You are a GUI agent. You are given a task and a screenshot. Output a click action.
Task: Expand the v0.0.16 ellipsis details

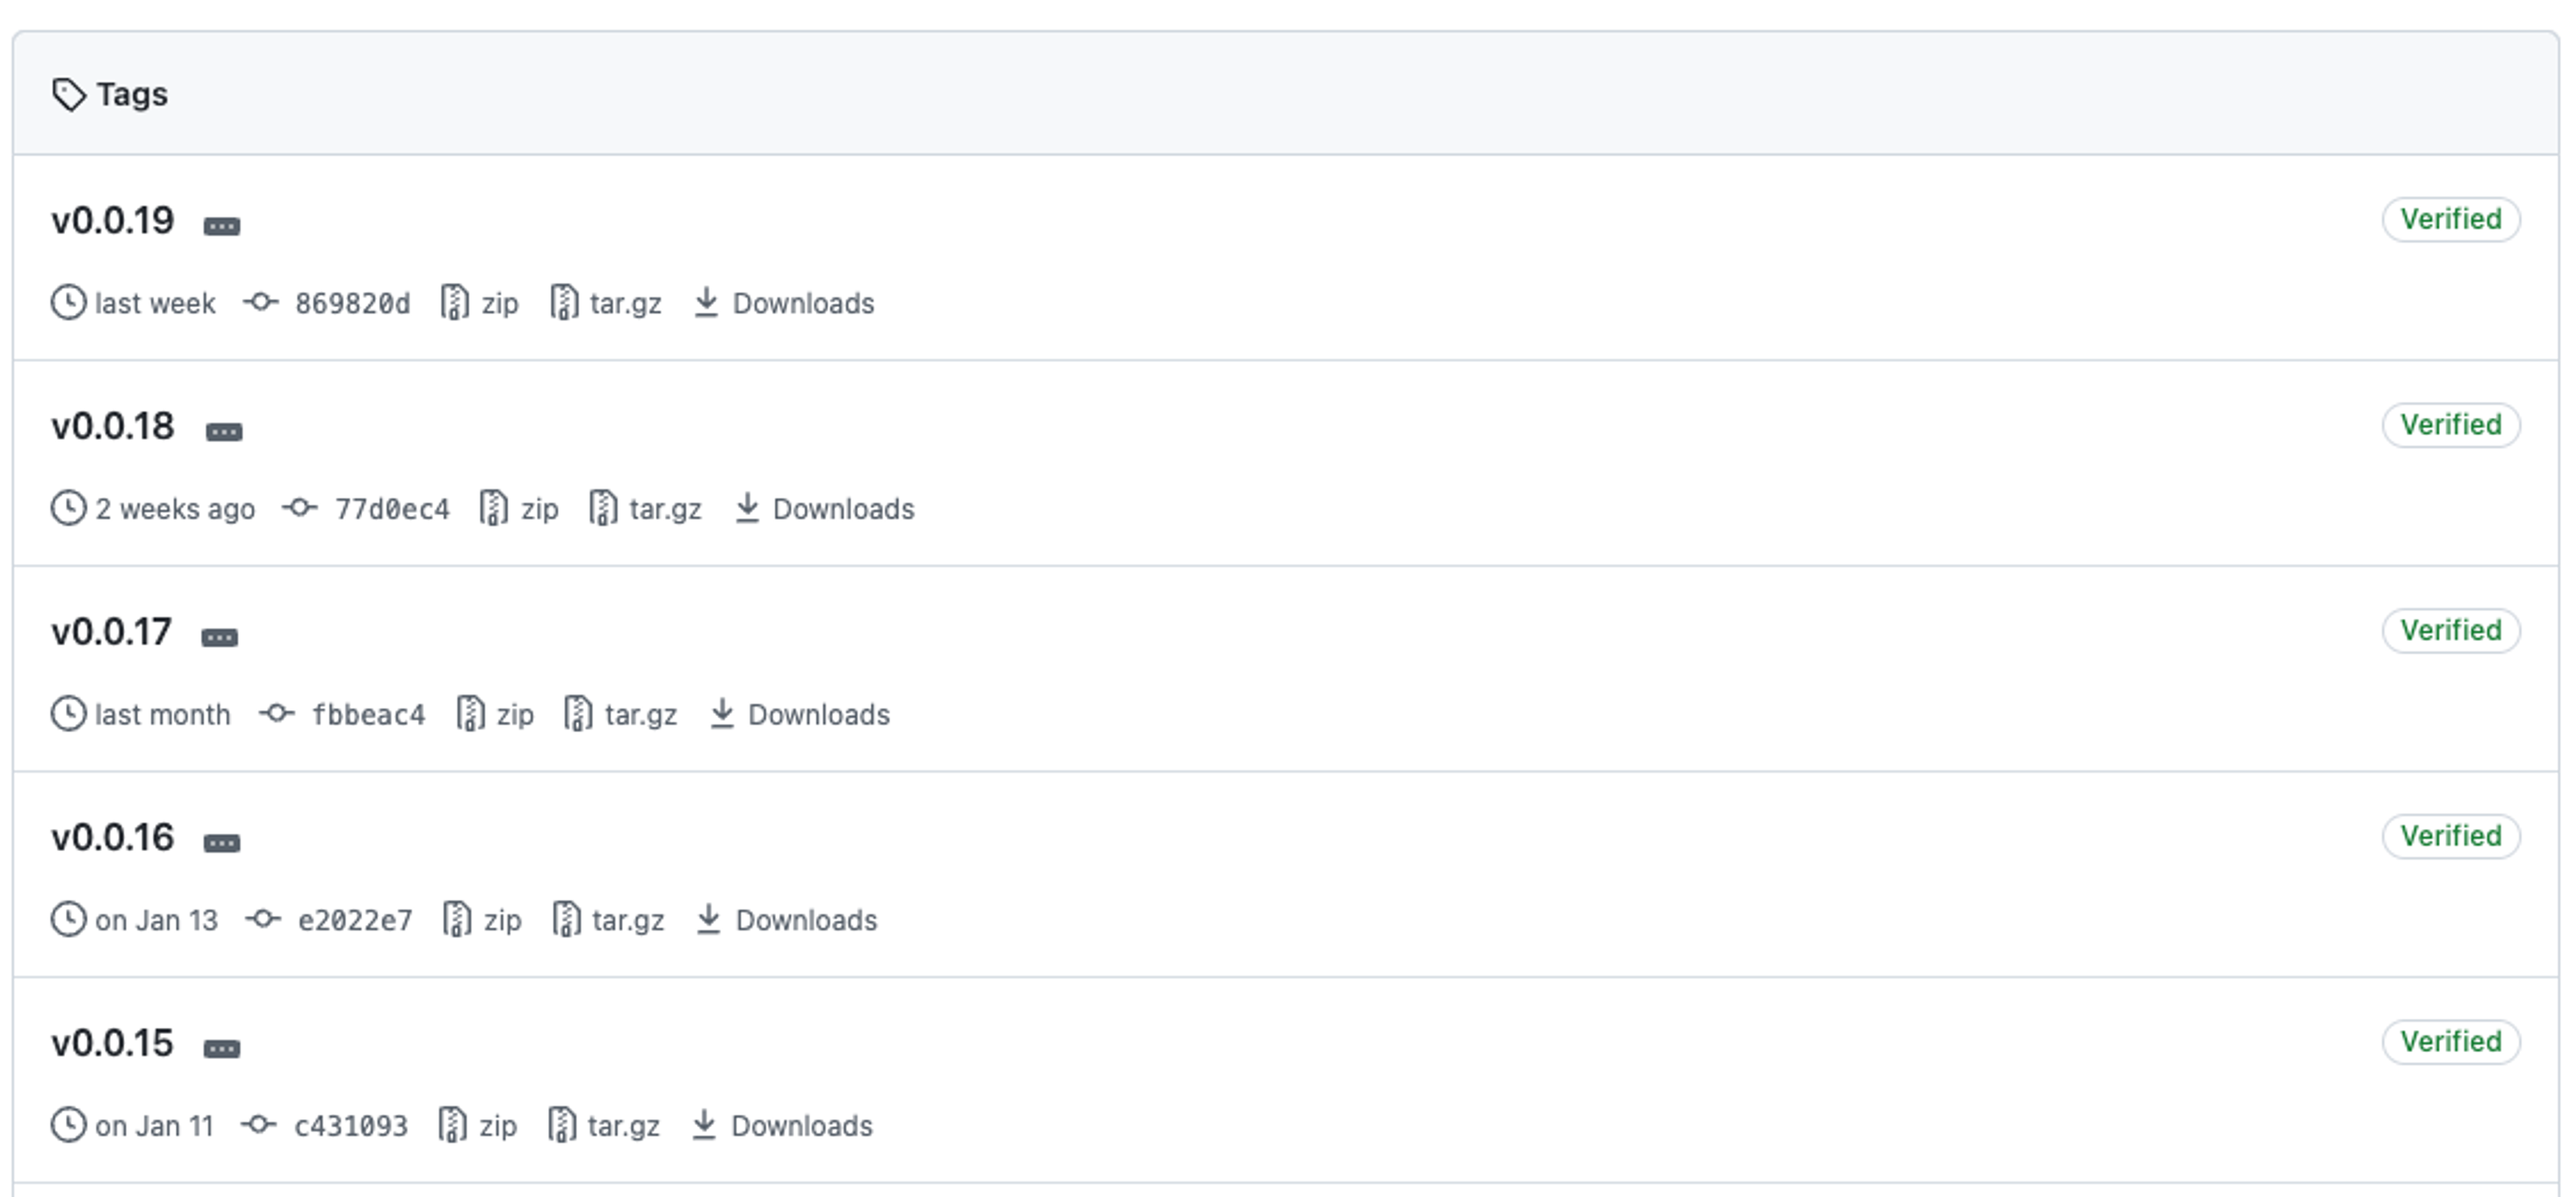[221, 843]
